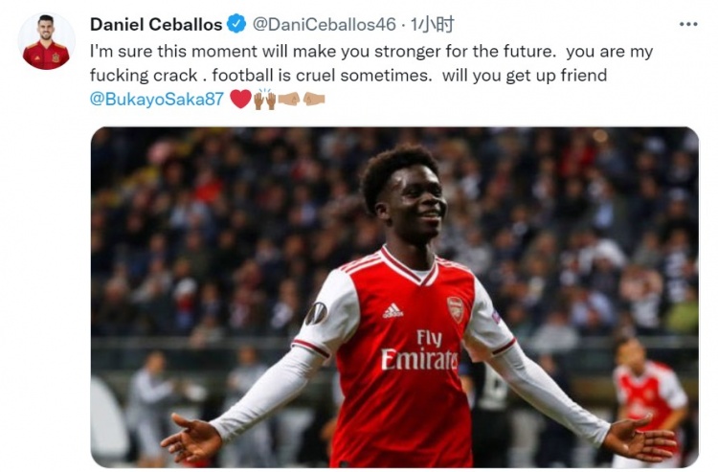Click the fist emoji beside raised hands
Viewport: 718px width, 472px height.
289,99
